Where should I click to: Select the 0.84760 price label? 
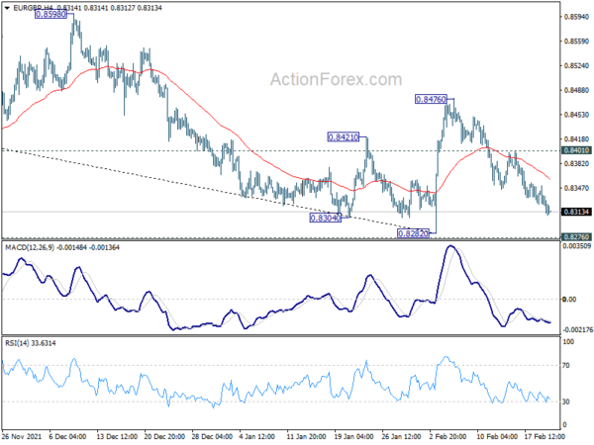pos(431,100)
